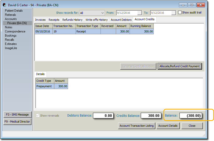Click the application icon in title bar
214x141 pixels.
pyautogui.click(x=4, y=5)
